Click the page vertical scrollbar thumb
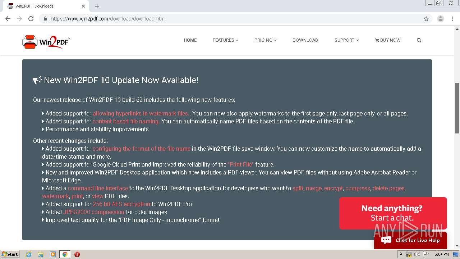The width and height of the screenshot is (460, 259). point(457,108)
